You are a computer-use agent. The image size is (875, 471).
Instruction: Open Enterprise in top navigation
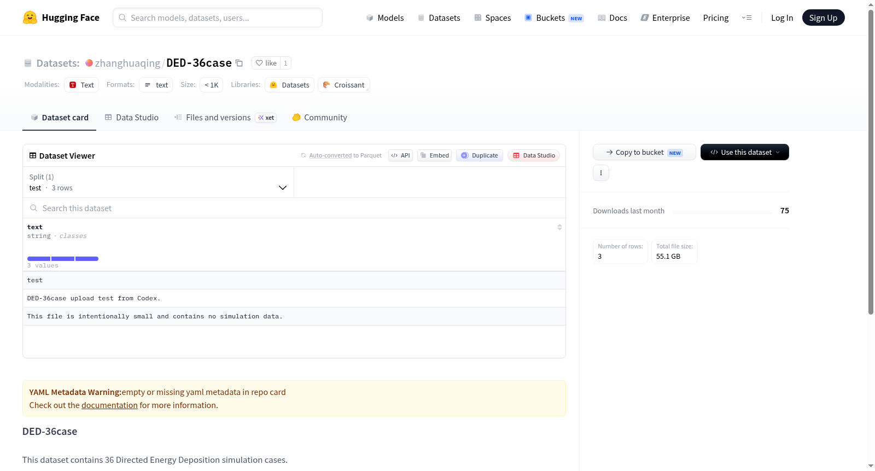click(665, 18)
